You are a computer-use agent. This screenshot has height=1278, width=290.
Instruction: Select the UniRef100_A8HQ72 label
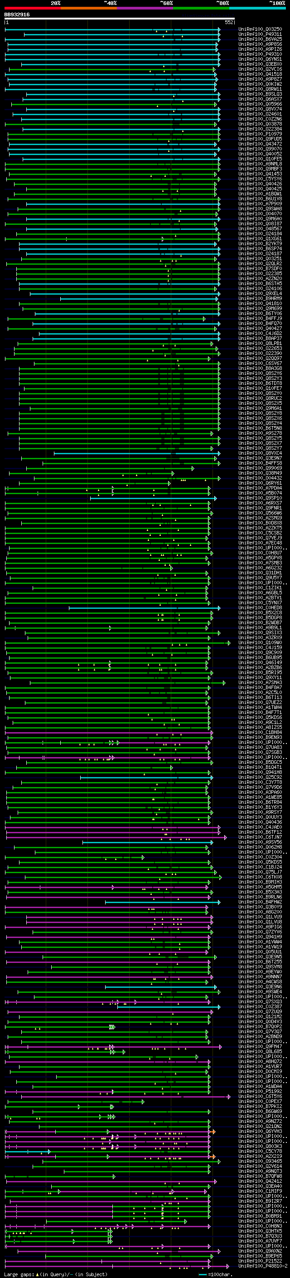260,1061
